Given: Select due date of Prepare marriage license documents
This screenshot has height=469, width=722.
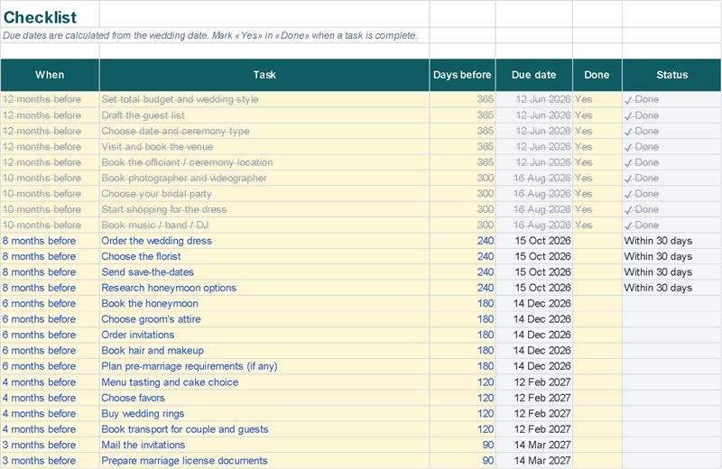Looking at the screenshot, I should 534,460.
